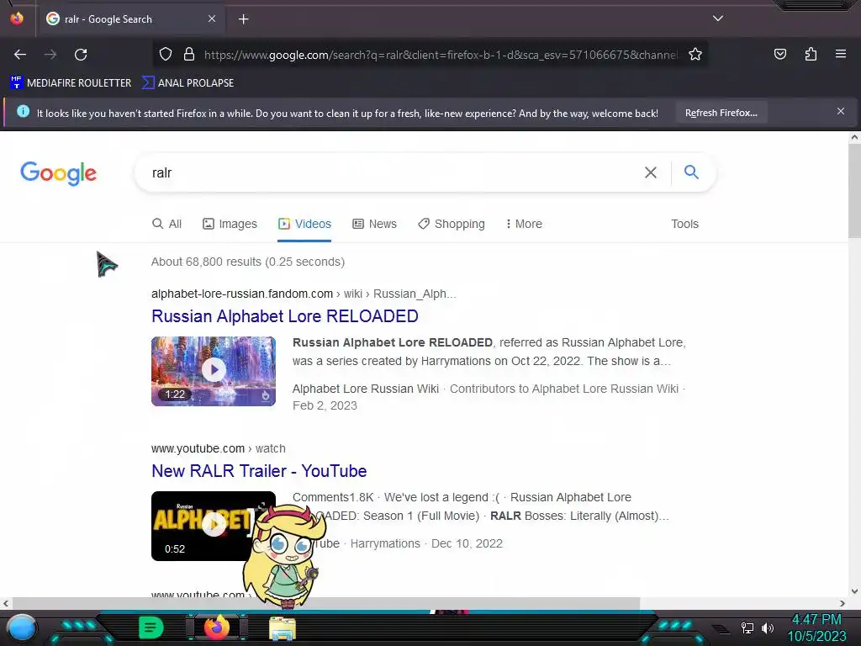Switch to the All results tab
This screenshot has height=646, width=861.
coord(167,224)
